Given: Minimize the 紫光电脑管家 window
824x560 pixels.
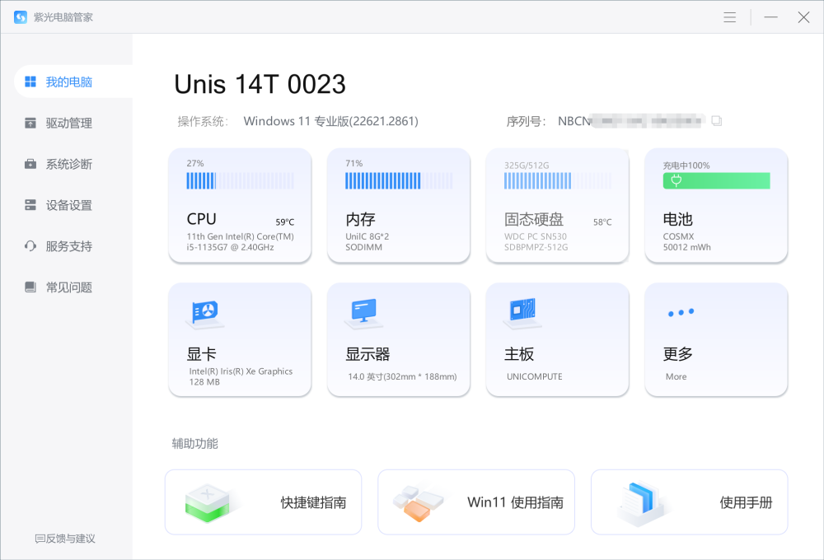Looking at the screenshot, I should [x=771, y=17].
